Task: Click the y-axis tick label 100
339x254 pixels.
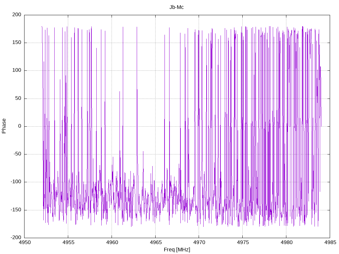Action: tap(17, 70)
